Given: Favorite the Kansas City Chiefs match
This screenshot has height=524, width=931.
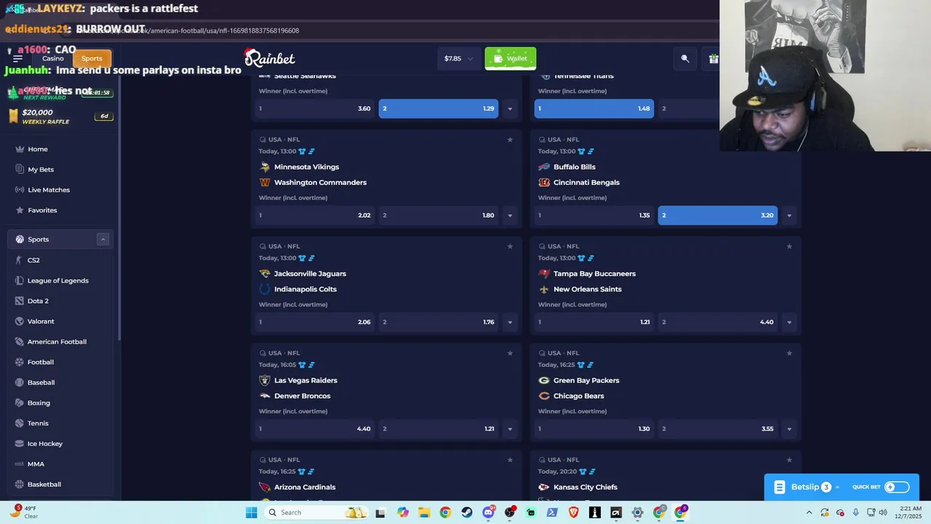Looking at the screenshot, I should pyautogui.click(x=789, y=460).
